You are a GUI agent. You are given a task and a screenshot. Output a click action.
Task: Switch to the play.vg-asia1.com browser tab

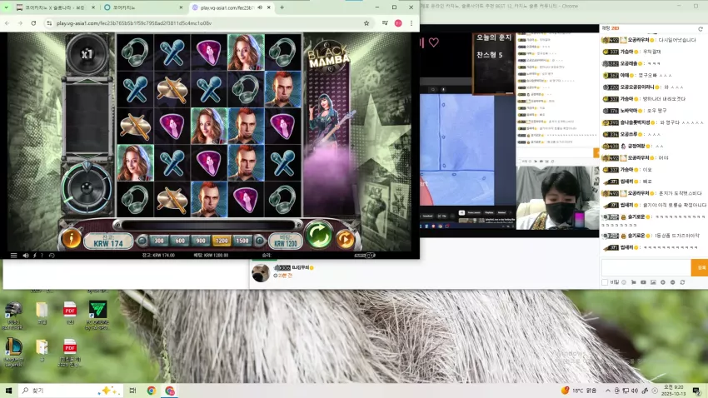[227, 7]
